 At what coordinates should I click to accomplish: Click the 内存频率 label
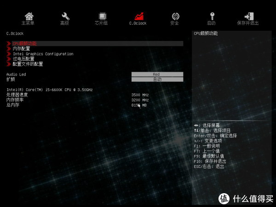(15, 100)
